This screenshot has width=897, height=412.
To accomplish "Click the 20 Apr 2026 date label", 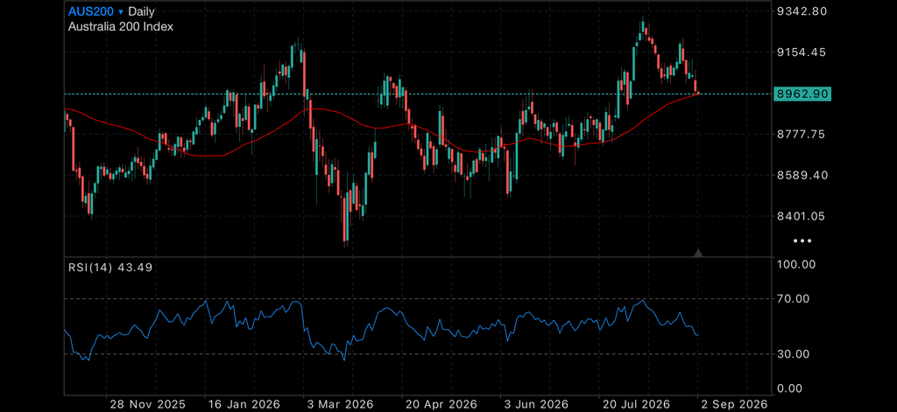I will 441,405.
